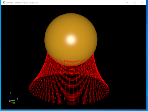Click the red grid lines overlapping the sphere bottom
This screenshot has width=148, height=111.
(x=70, y=62)
